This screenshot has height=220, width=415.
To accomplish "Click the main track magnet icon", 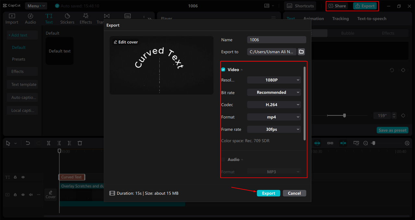I will [x=317, y=143].
